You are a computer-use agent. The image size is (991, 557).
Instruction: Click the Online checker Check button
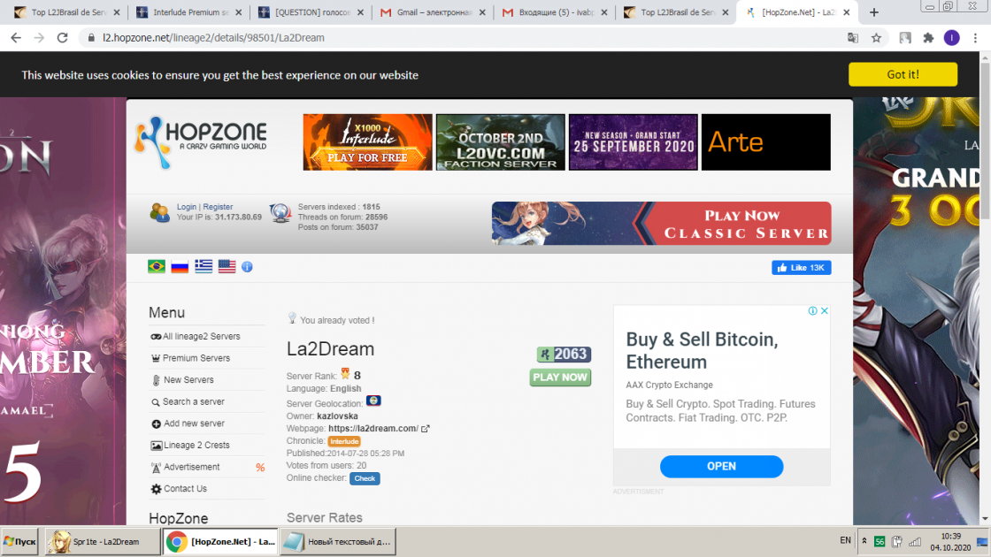point(365,478)
